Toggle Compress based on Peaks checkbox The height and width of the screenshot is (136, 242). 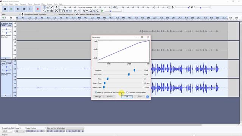click(127, 93)
